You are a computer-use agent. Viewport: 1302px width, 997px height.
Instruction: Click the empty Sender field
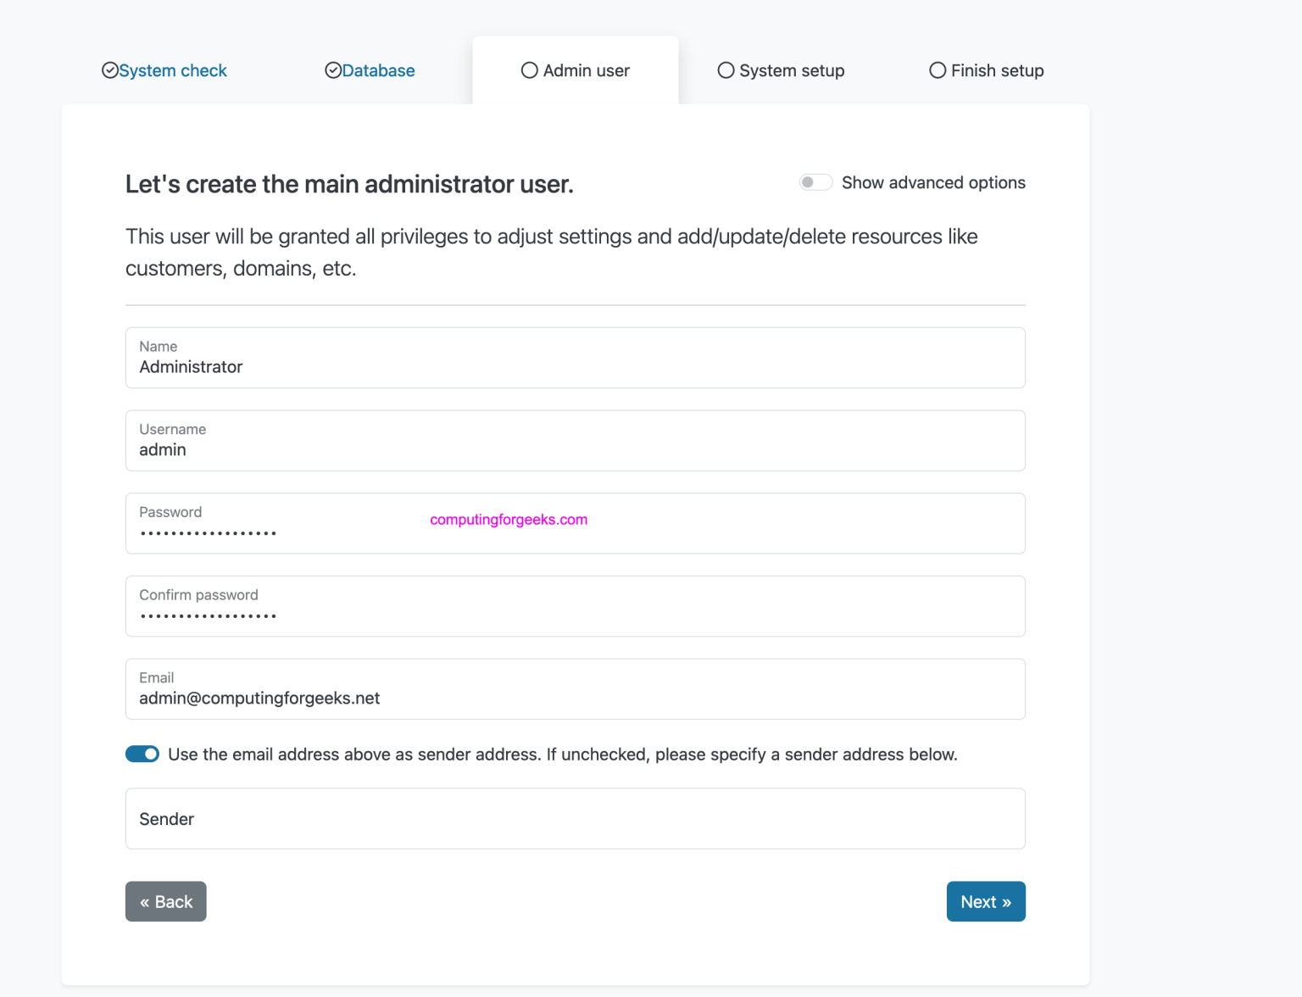pyautogui.click(x=575, y=819)
